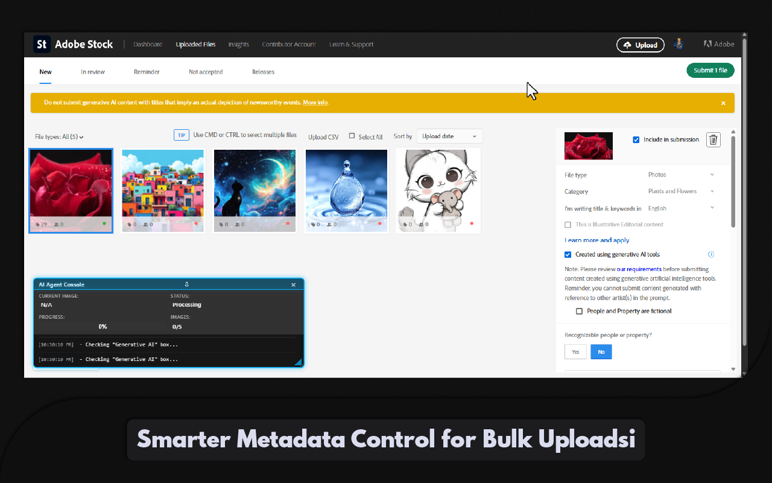The width and height of the screenshot is (772, 483).
Task: Click the red status dot on colorful houses thumbnail
Action: (196, 224)
